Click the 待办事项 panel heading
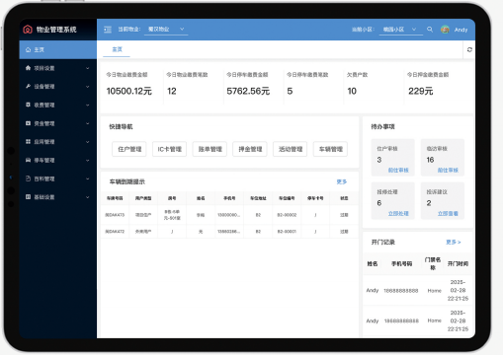This screenshot has height=355, width=503. tap(382, 127)
